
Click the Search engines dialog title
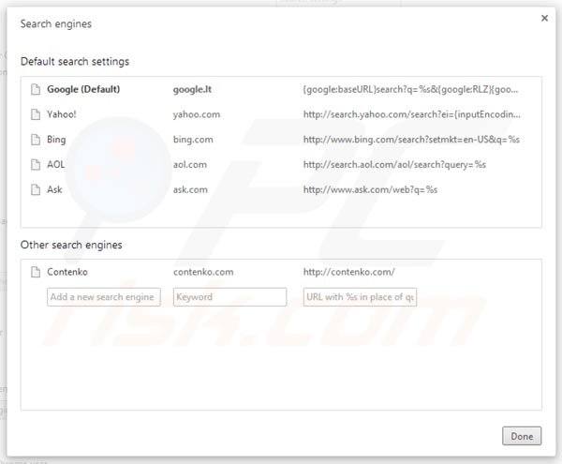click(56, 24)
